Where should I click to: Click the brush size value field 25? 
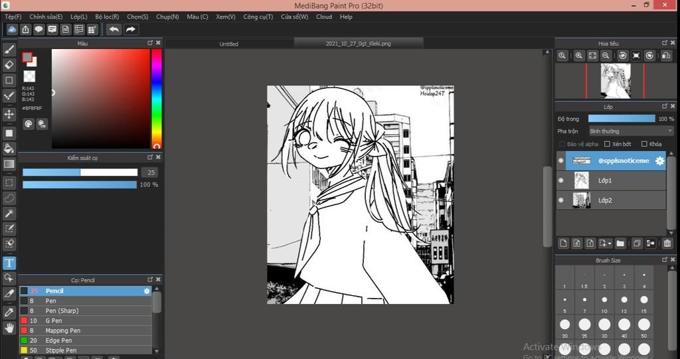151,173
